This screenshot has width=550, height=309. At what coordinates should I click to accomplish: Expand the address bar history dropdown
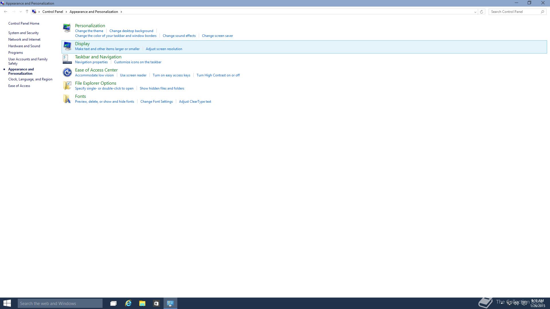tap(475, 12)
